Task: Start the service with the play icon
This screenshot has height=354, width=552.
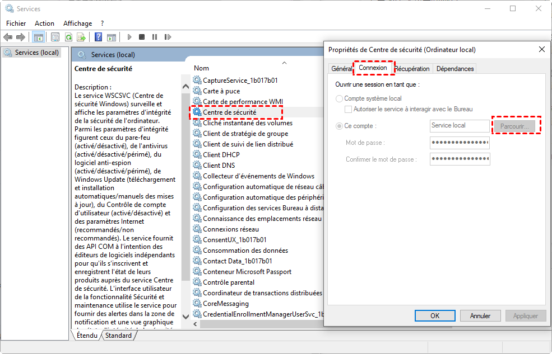Action: [129, 37]
